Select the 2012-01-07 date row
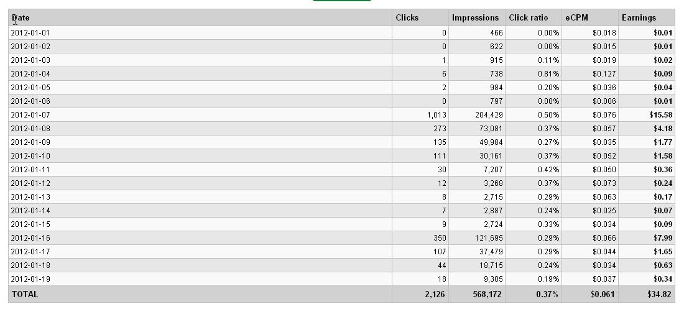684x309 pixels. tap(30, 115)
